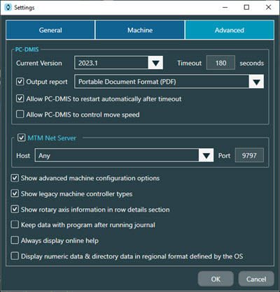
Task: Enable PC-DMIS control of move speed
Action: [x=20, y=115]
